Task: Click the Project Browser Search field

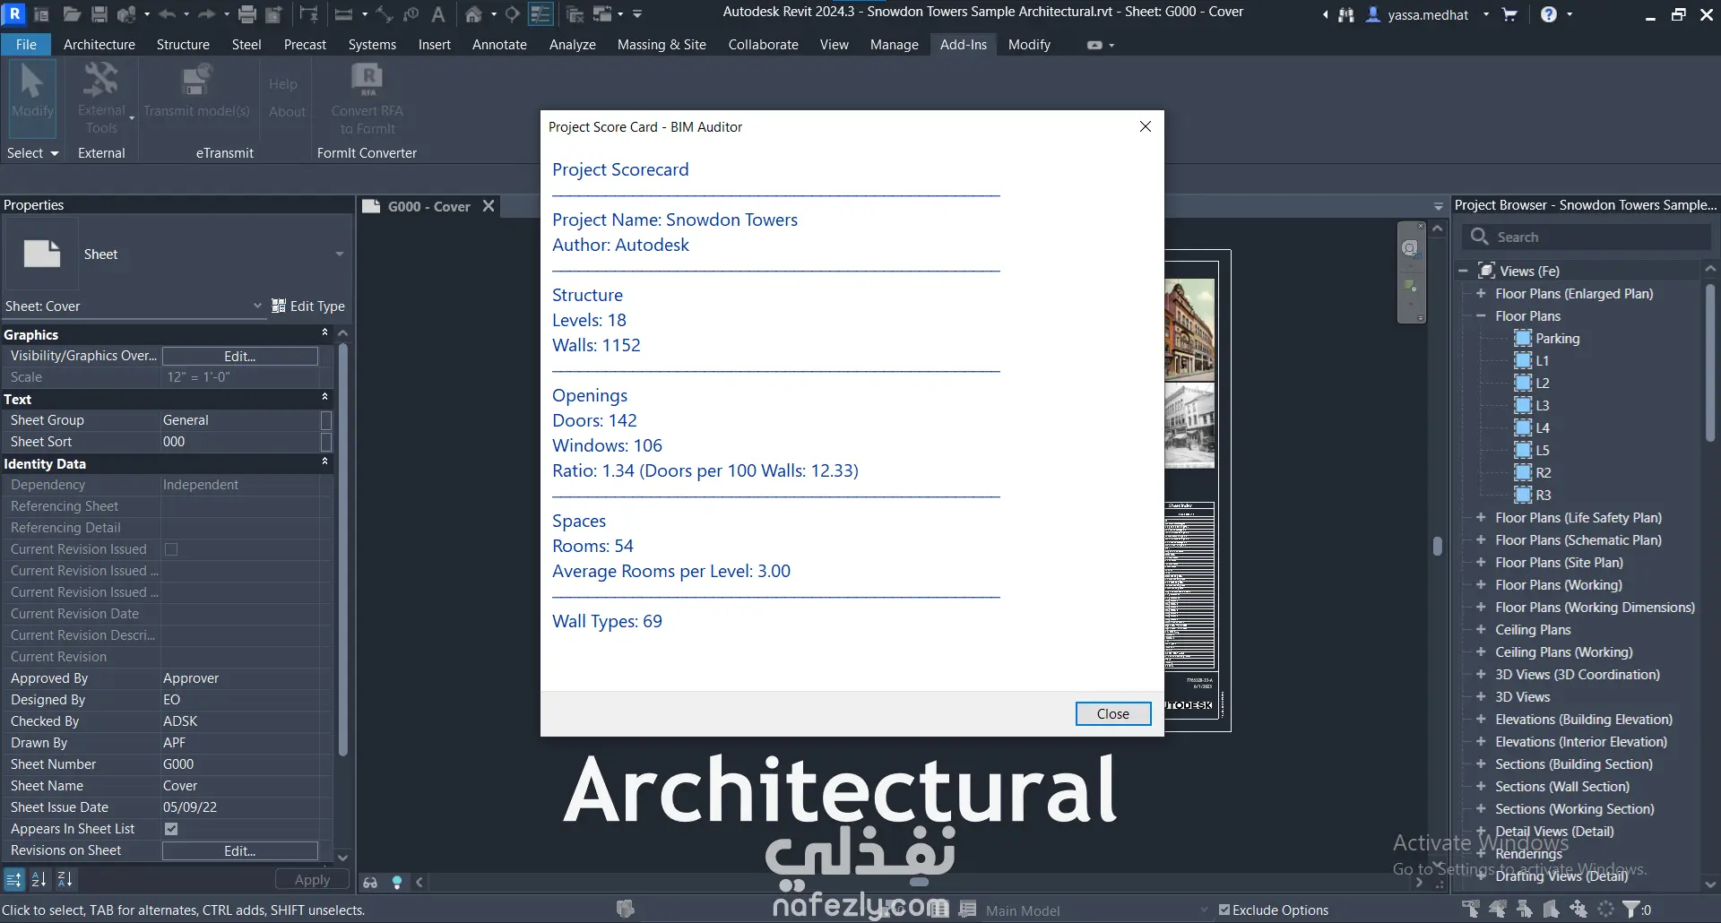Action: pos(1587,237)
